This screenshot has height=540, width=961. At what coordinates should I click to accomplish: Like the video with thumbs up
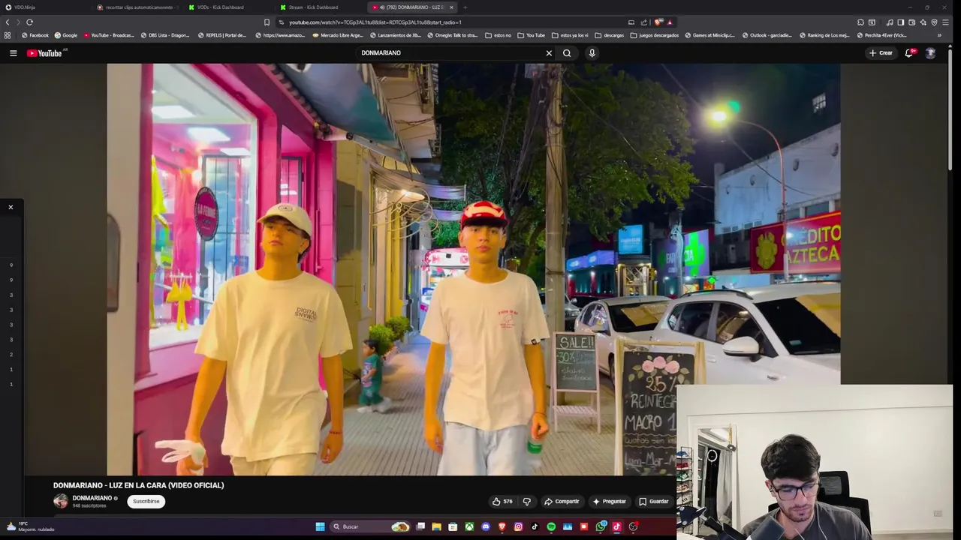click(x=502, y=501)
